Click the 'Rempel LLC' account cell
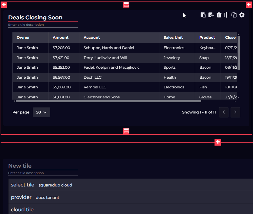The height and width of the screenshot is (214, 253). coord(119,87)
